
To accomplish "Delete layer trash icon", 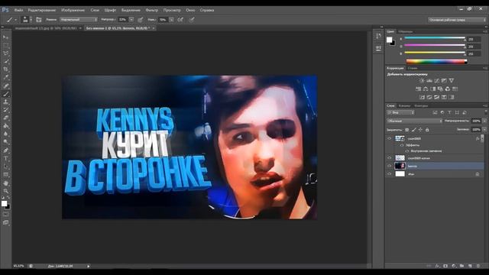I will [x=478, y=266].
